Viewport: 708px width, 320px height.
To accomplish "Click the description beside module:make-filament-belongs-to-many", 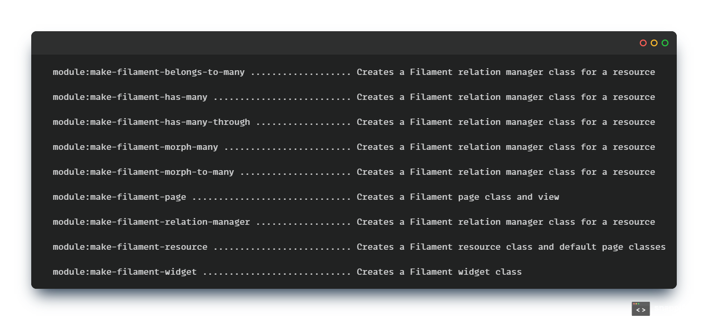I will click(x=506, y=72).
